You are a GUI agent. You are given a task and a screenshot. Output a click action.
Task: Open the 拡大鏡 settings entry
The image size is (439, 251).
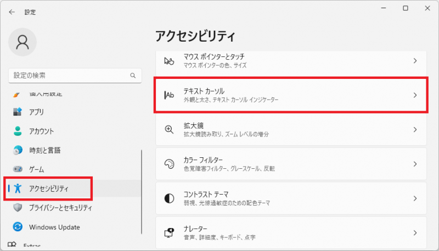(291, 130)
